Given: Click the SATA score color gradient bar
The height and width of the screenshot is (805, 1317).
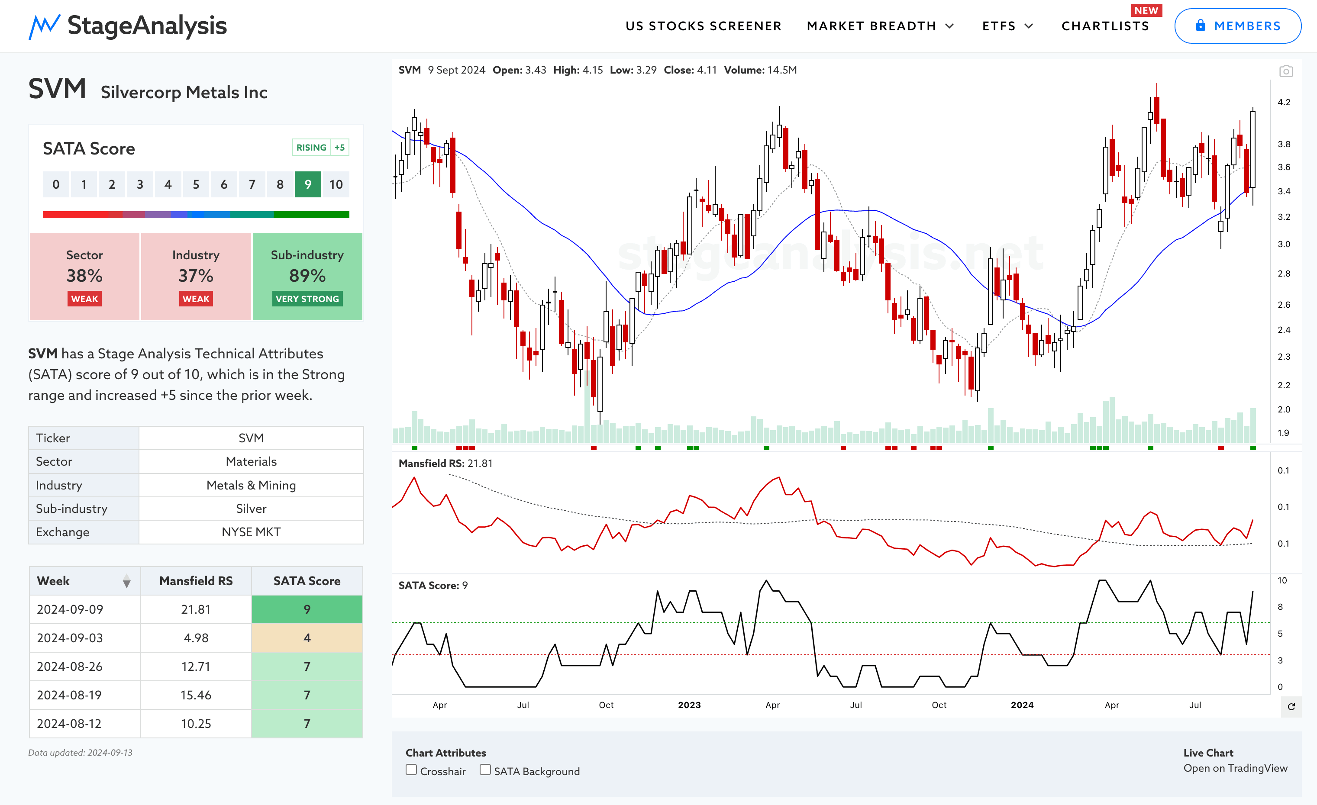Looking at the screenshot, I should (196, 215).
